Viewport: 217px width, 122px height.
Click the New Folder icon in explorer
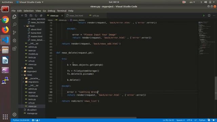[31, 16]
